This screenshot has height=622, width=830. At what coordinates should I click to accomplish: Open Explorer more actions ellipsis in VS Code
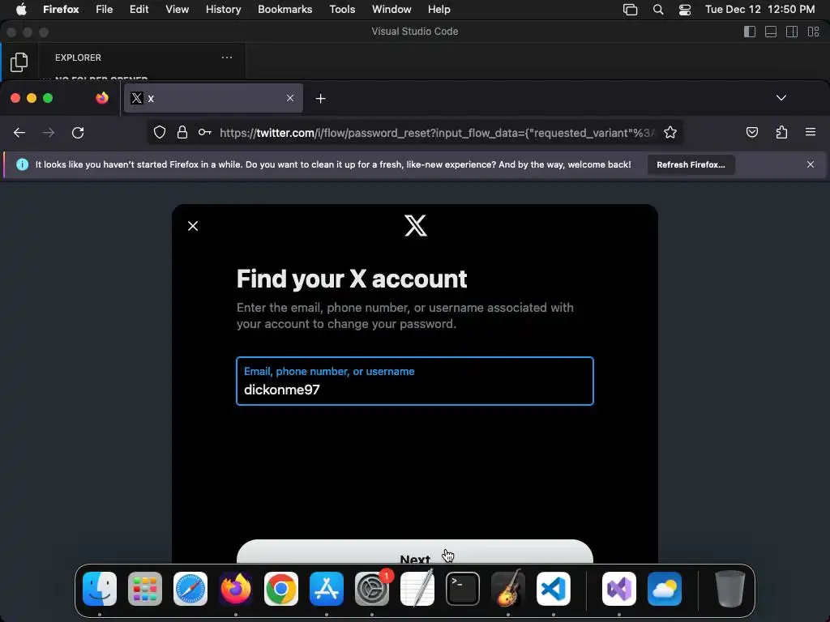(x=227, y=58)
